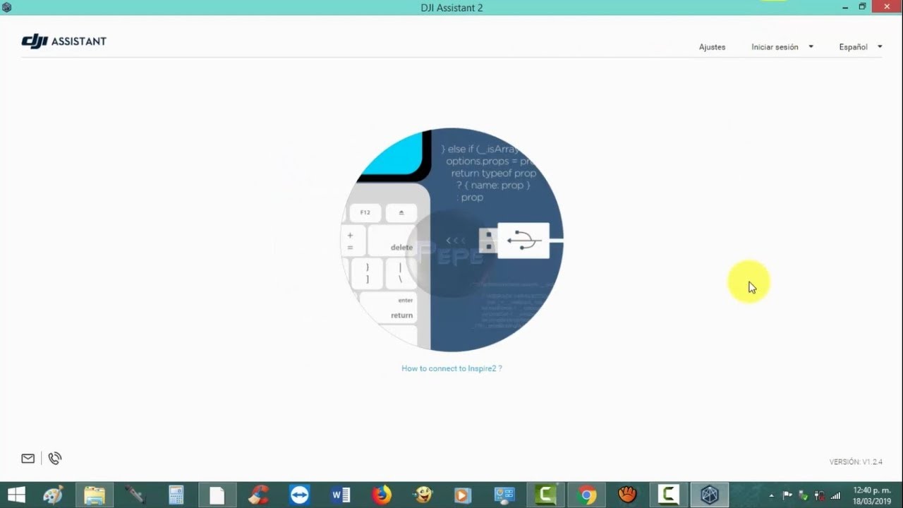Open the Calculator taskbar icon
903x508 pixels.
[176, 495]
